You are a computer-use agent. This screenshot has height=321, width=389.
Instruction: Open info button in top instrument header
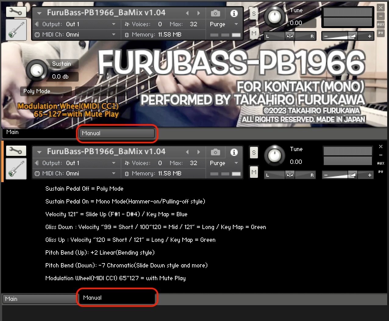(x=234, y=13)
